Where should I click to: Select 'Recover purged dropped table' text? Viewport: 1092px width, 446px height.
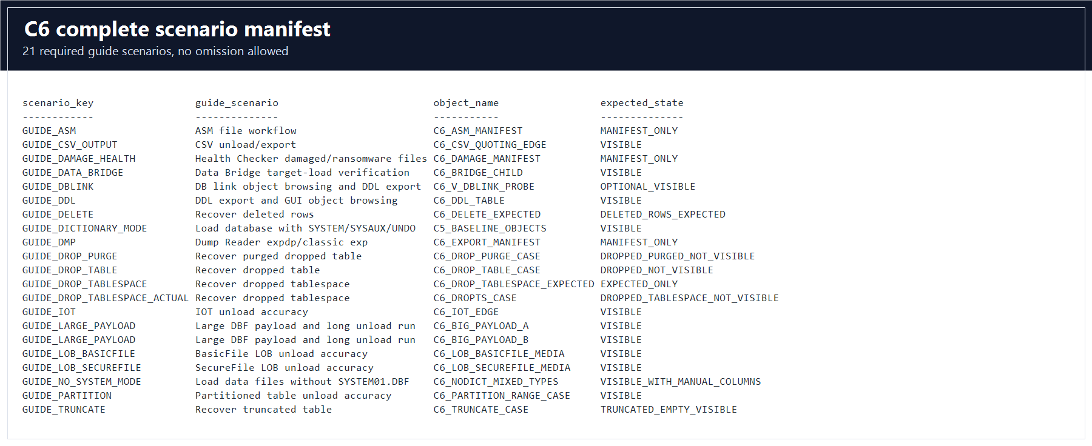[x=278, y=256]
